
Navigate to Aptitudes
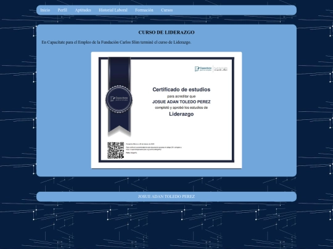tap(83, 10)
